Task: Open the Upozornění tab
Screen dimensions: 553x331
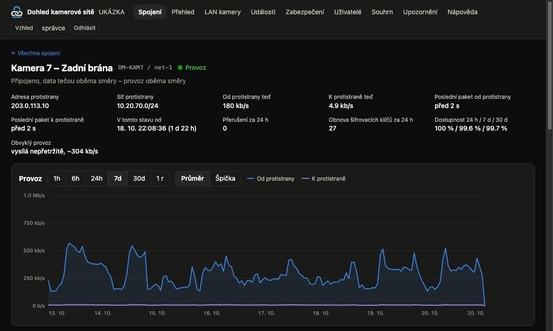Action: click(420, 12)
